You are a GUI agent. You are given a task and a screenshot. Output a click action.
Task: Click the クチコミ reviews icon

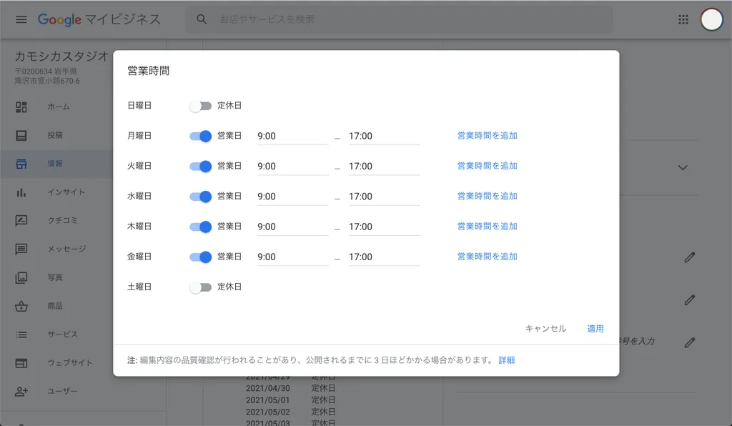click(x=21, y=221)
